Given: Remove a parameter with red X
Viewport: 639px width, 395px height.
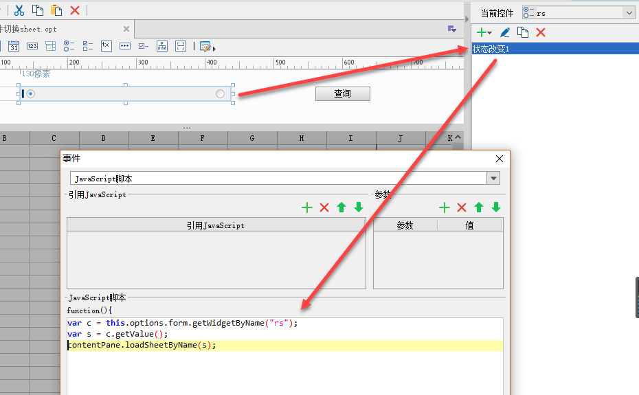Looking at the screenshot, I should point(462,207).
